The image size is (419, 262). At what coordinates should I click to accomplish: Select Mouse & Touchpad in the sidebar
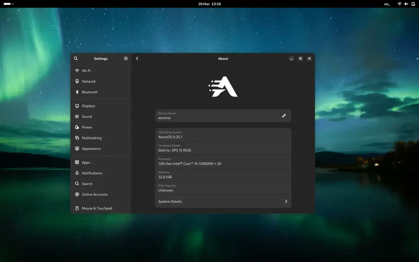[97, 208]
